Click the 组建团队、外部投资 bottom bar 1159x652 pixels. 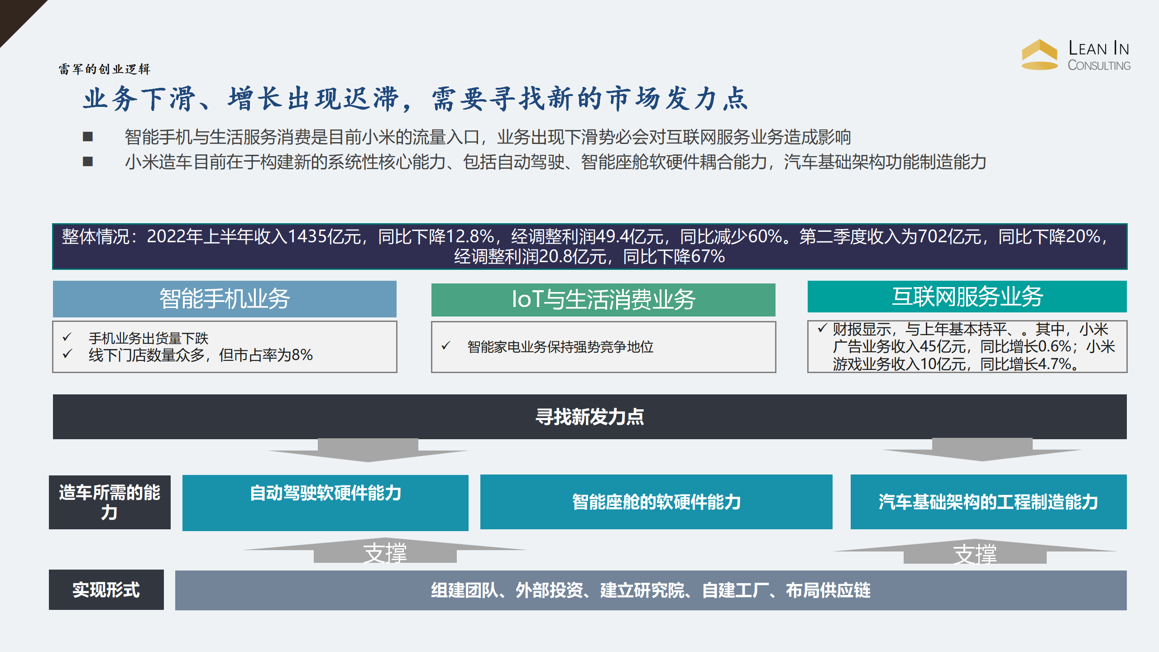tap(651, 590)
